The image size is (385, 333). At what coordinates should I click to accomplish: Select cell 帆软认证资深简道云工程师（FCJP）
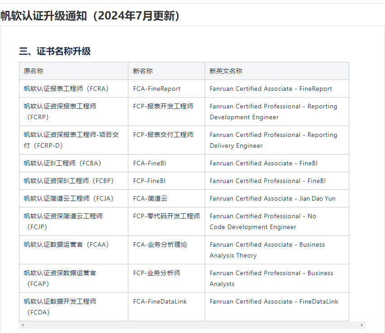[74, 221]
